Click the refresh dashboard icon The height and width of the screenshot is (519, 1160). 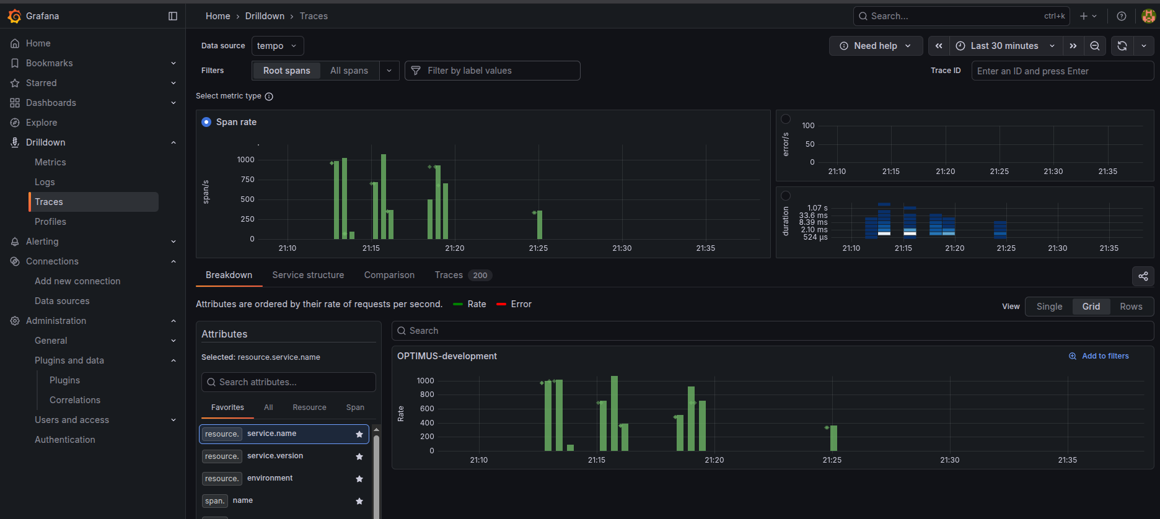tap(1122, 46)
